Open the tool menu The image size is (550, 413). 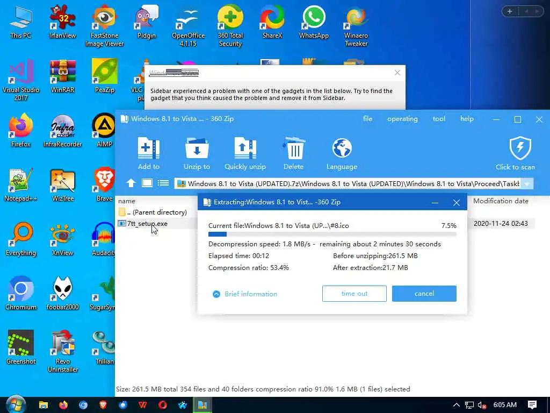pyautogui.click(x=439, y=119)
